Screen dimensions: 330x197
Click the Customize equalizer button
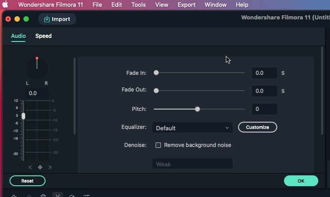(257, 127)
